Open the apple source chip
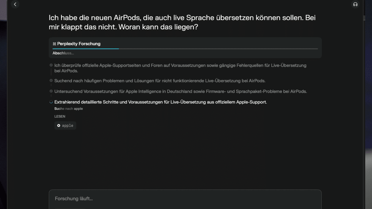372x209 pixels. point(65,126)
